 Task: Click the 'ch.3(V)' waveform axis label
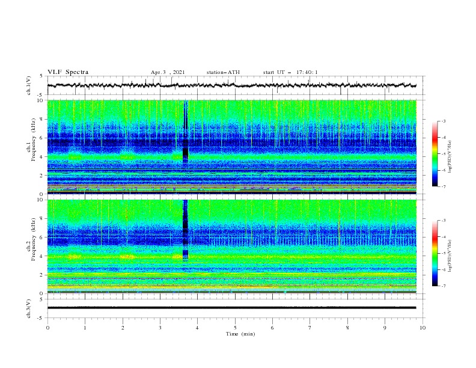[x=29, y=308]
